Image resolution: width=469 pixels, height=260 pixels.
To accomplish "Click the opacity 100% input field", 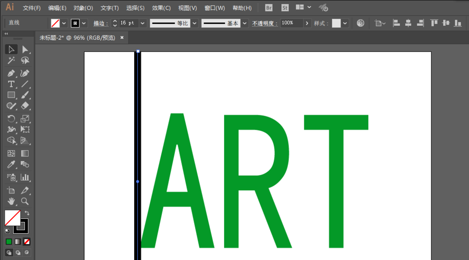I will (x=291, y=23).
